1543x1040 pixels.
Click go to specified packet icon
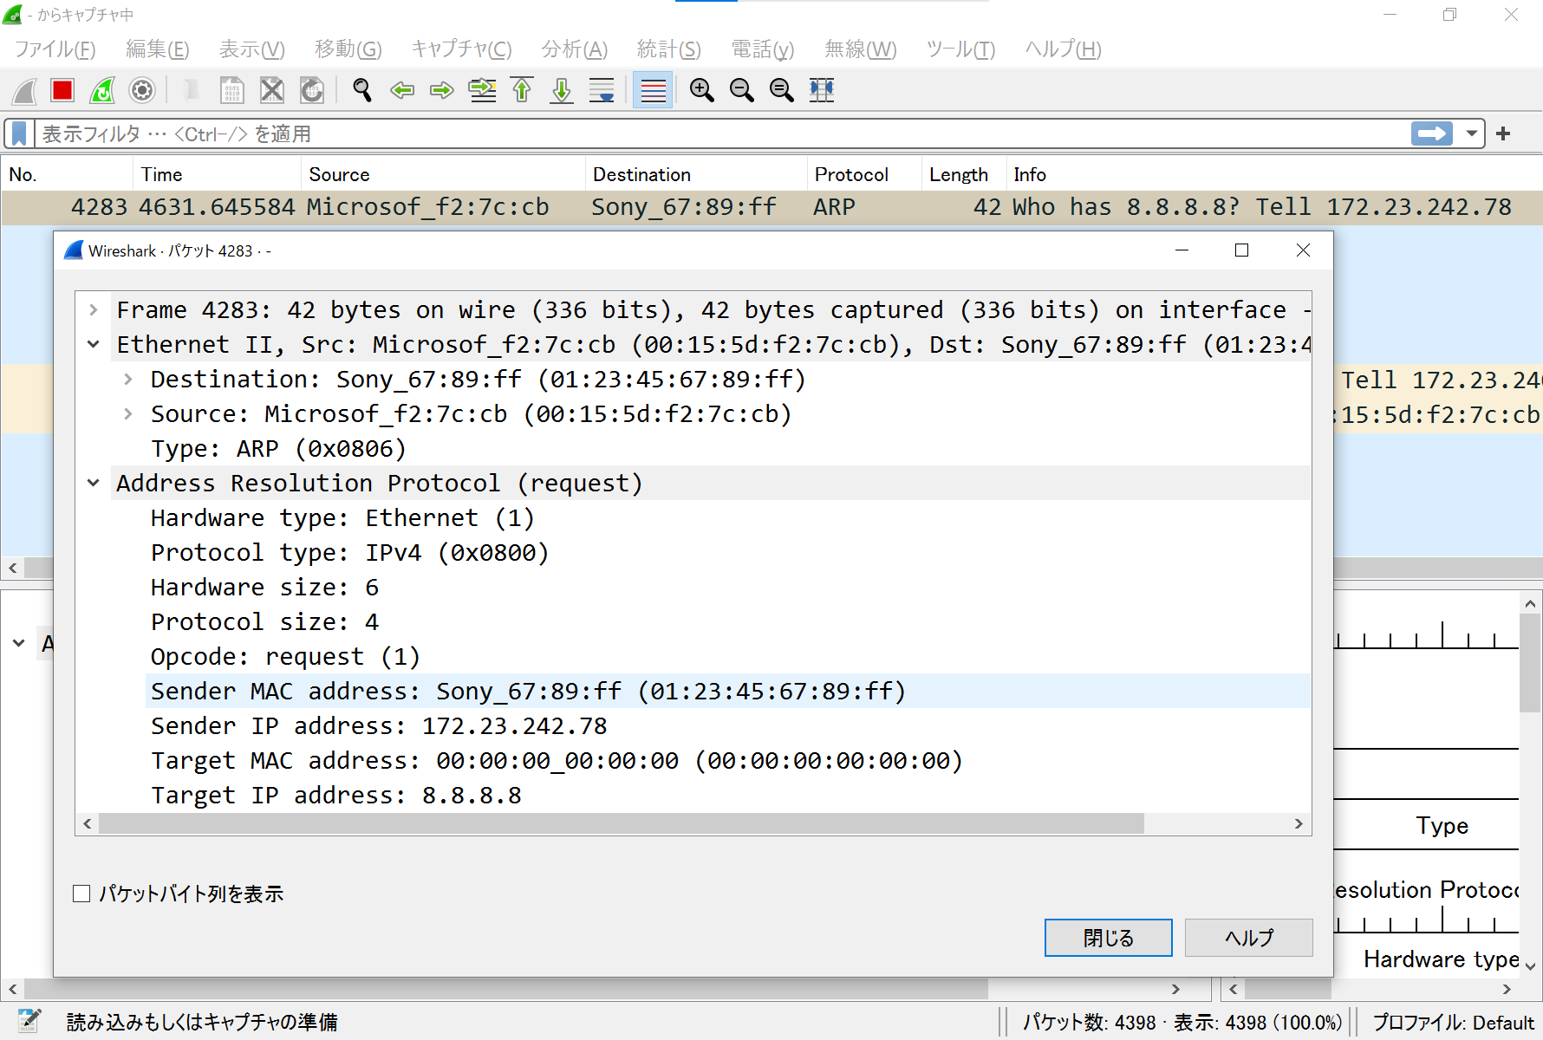[483, 90]
